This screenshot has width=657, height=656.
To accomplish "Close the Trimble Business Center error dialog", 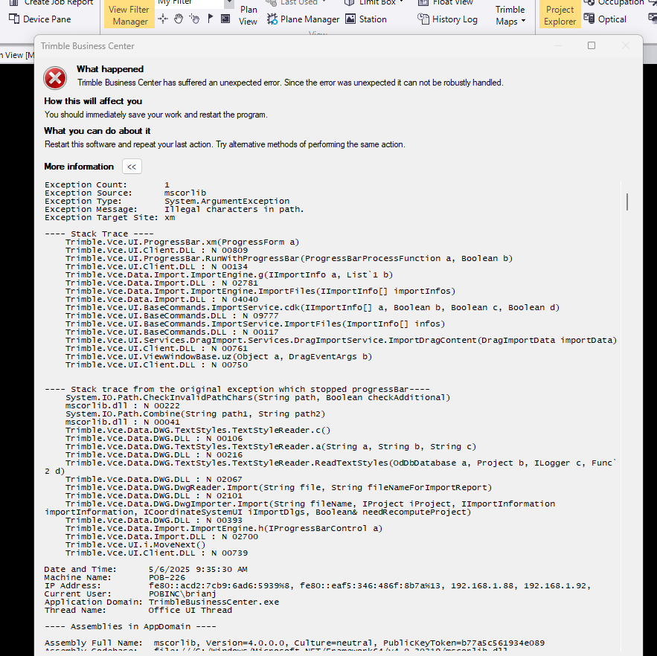I will 625,45.
